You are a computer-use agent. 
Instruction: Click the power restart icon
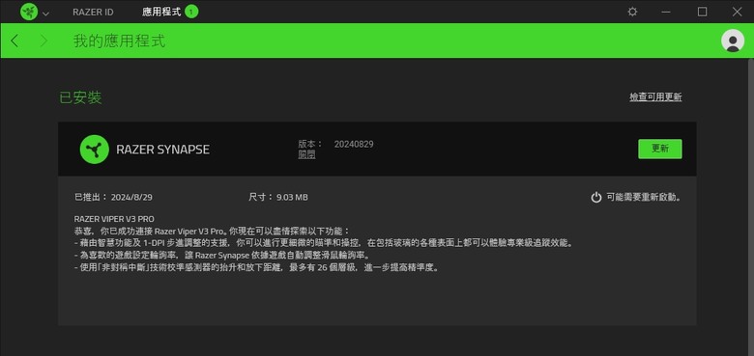[596, 197]
